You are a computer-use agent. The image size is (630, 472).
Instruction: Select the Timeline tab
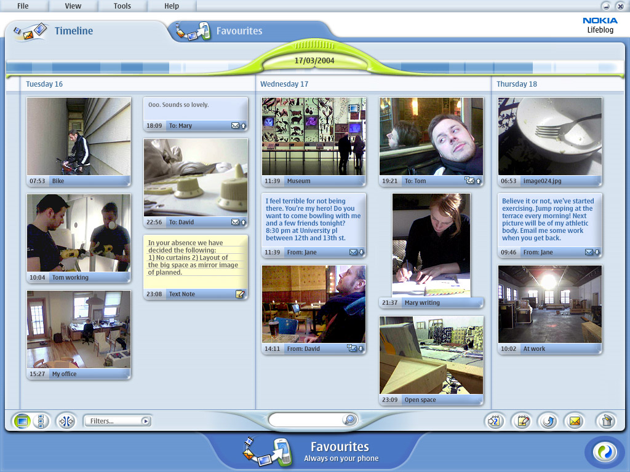tap(73, 31)
